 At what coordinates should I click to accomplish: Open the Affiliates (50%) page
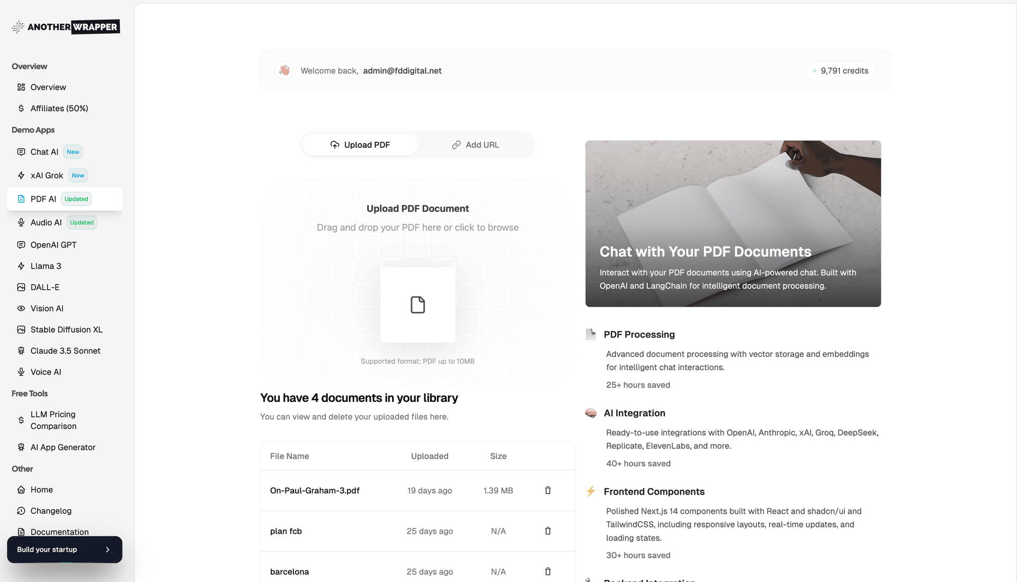click(59, 108)
